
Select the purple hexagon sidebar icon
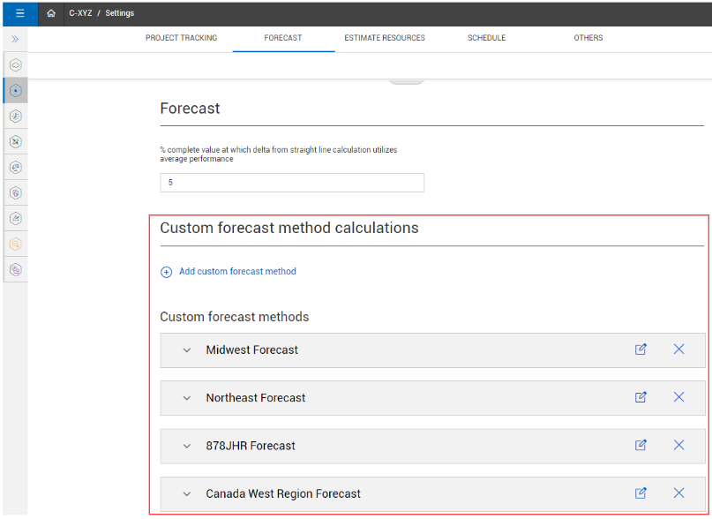click(x=15, y=269)
